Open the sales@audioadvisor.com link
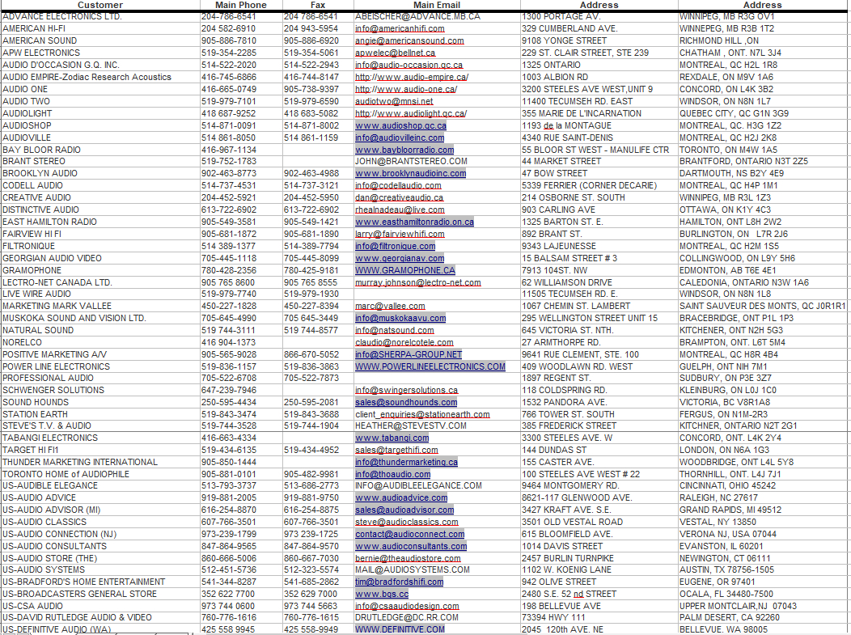The height and width of the screenshot is (635, 851). pyautogui.click(x=405, y=510)
